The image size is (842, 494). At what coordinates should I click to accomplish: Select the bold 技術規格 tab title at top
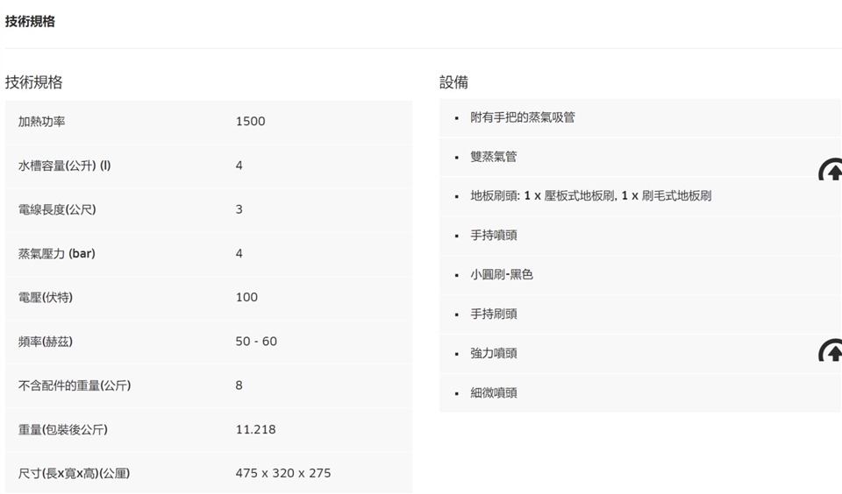pos(30,22)
